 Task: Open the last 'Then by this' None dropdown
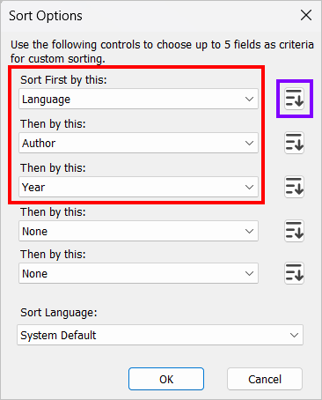coord(138,273)
